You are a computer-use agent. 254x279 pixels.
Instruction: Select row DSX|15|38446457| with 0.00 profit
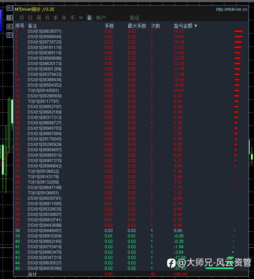[131, 231]
